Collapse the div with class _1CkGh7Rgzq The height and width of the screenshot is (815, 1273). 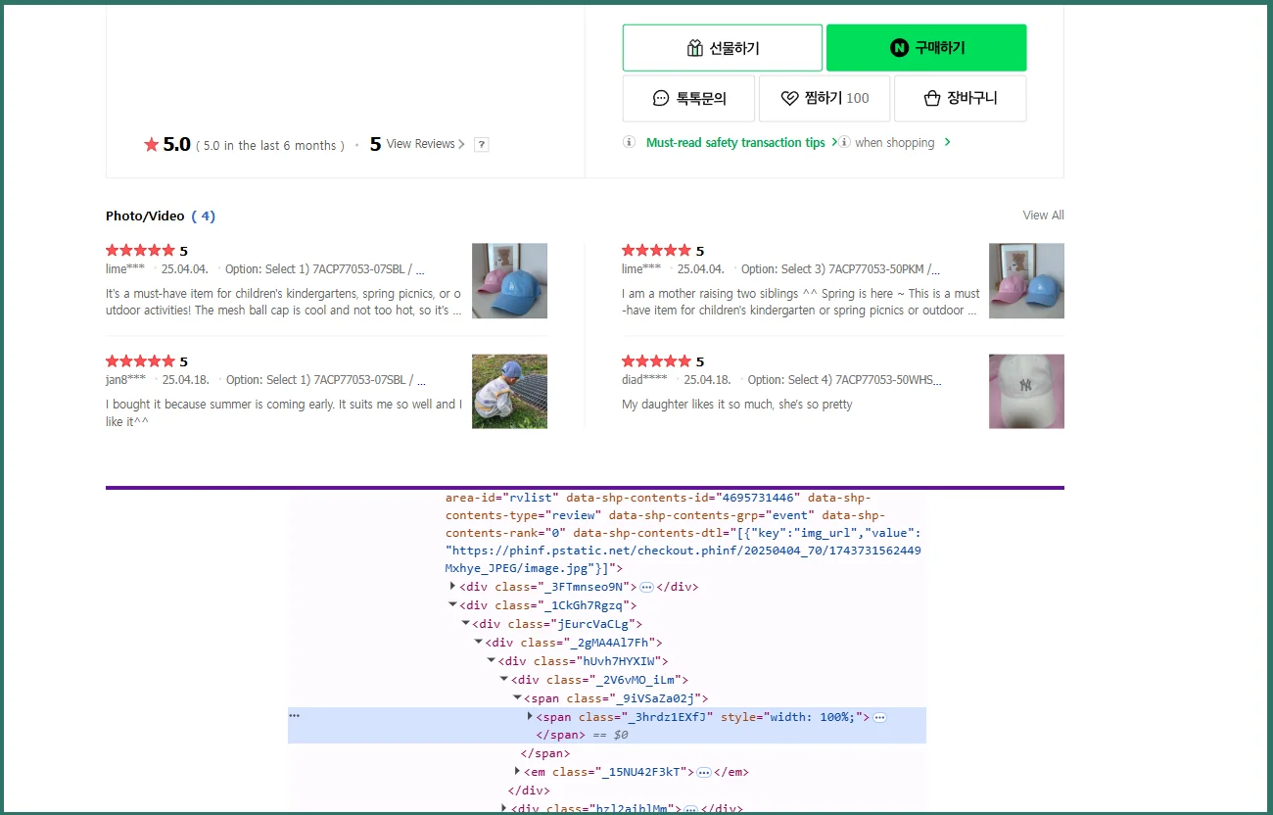(452, 604)
